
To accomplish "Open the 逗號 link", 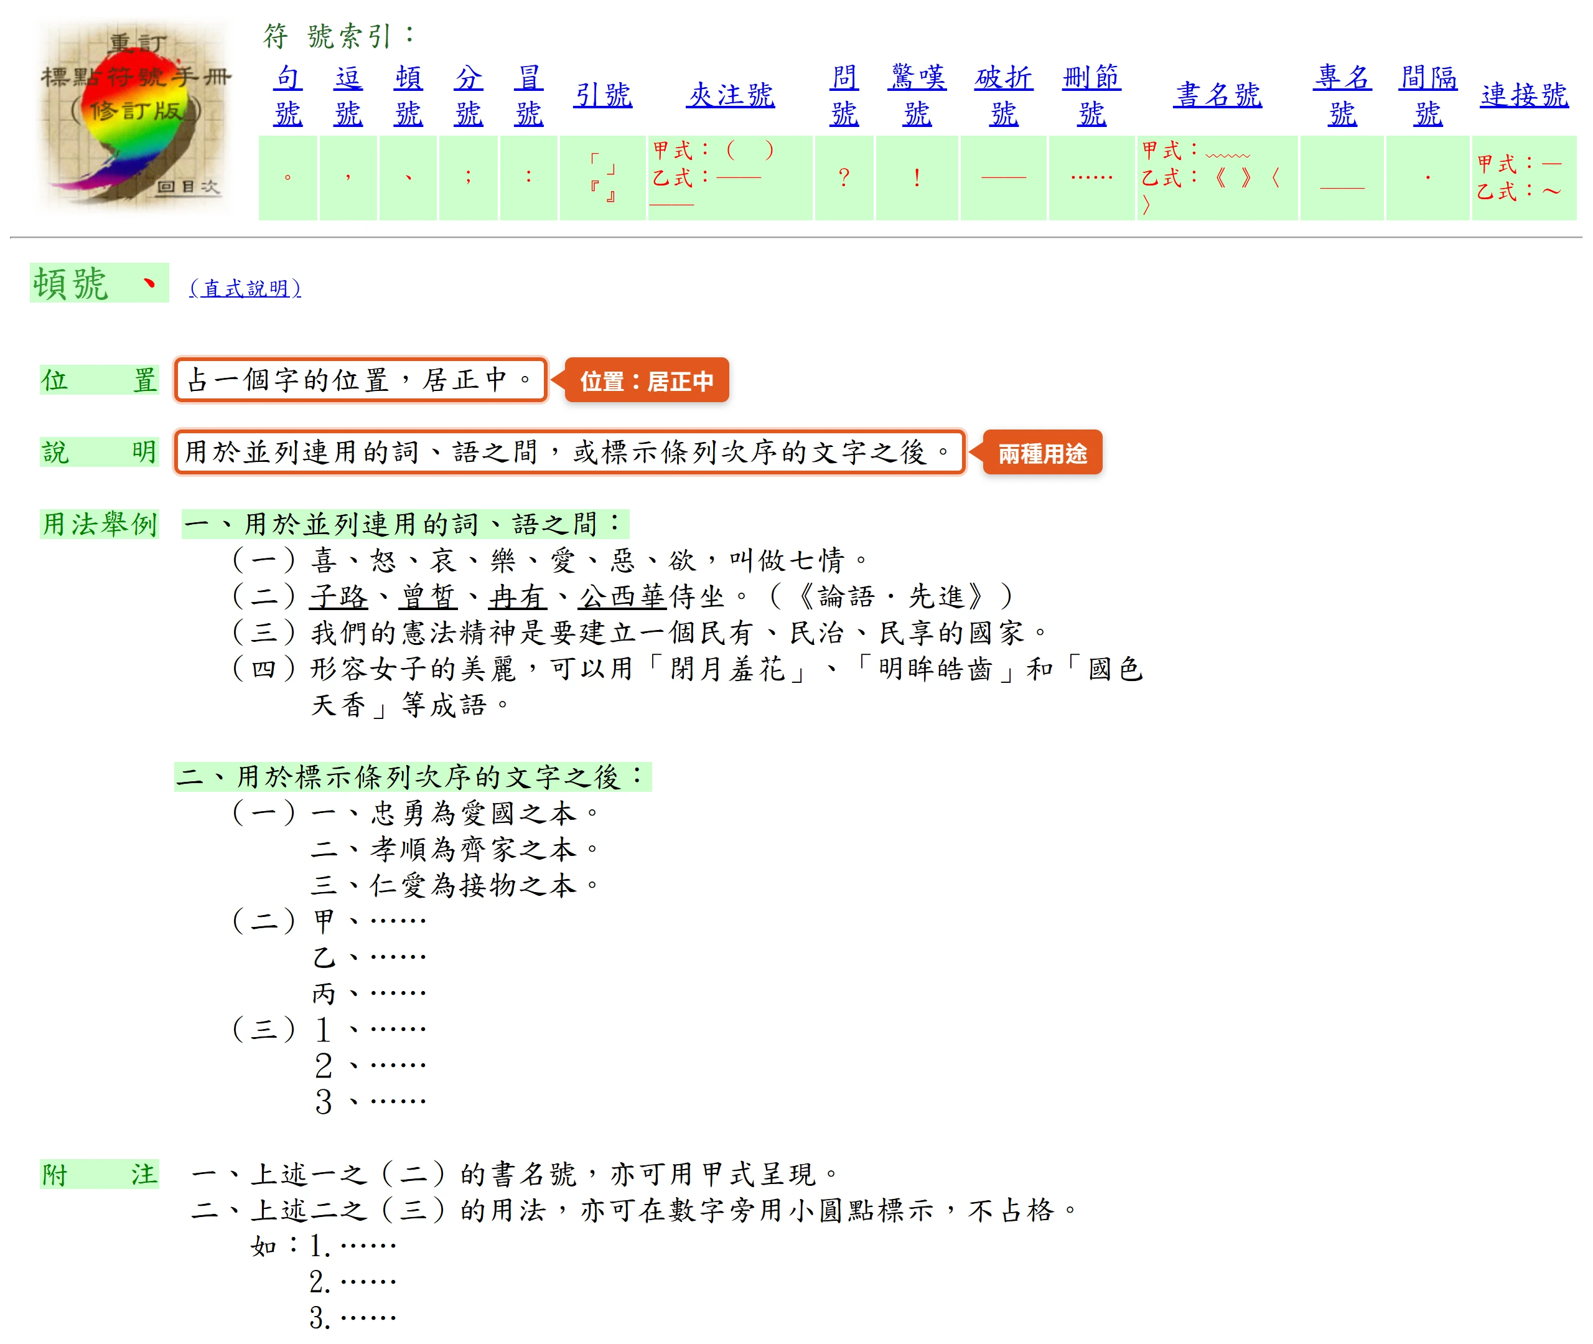I will (348, 95).
